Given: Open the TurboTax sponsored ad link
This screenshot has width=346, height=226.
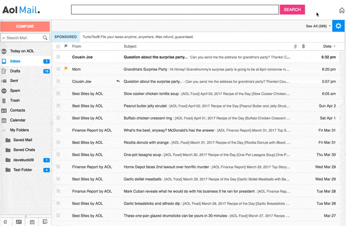Looking at the screenshot, I should (138, 37).
